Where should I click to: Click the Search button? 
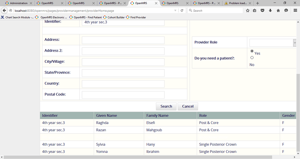[x=166, y=106]
